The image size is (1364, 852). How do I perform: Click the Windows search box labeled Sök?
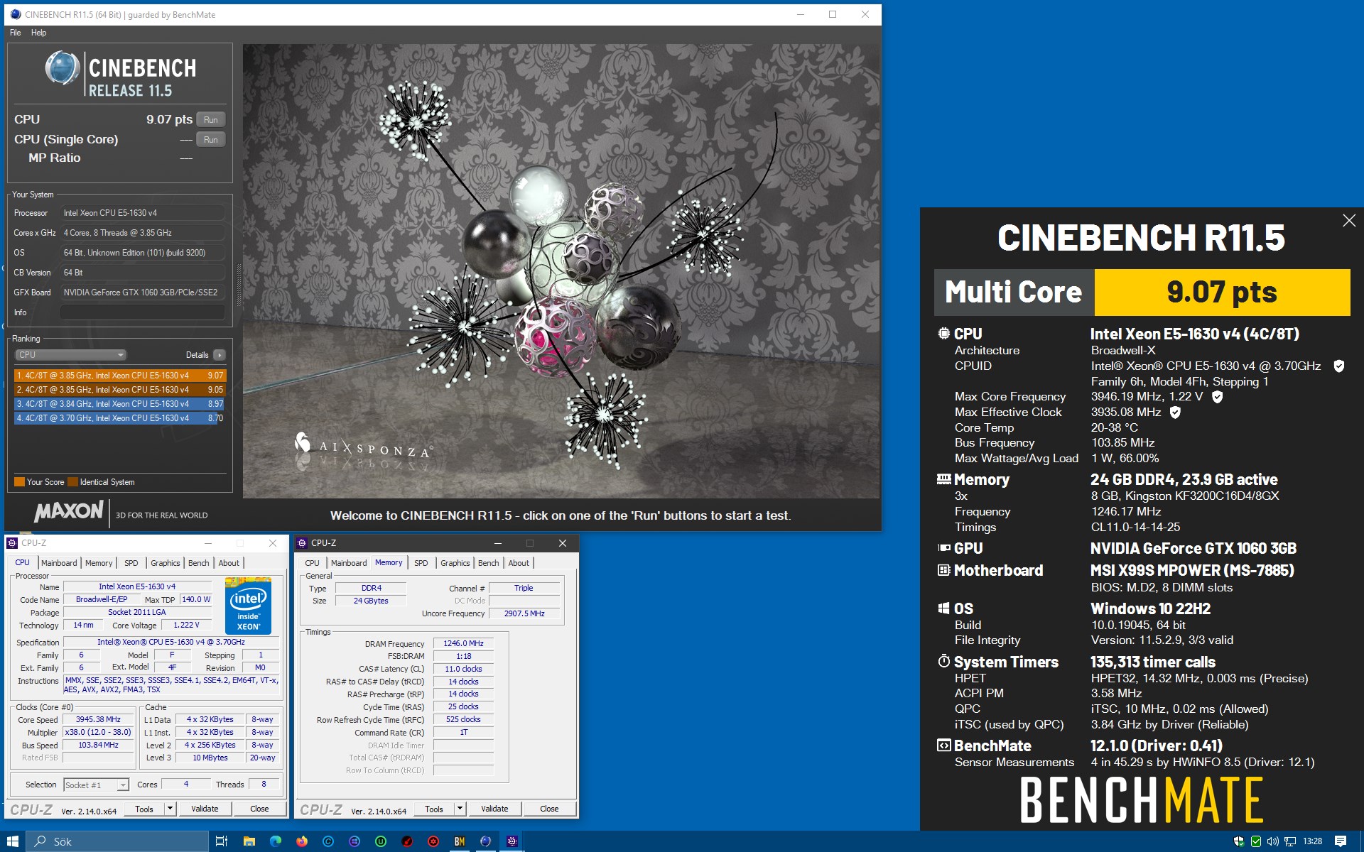(117, 841)
